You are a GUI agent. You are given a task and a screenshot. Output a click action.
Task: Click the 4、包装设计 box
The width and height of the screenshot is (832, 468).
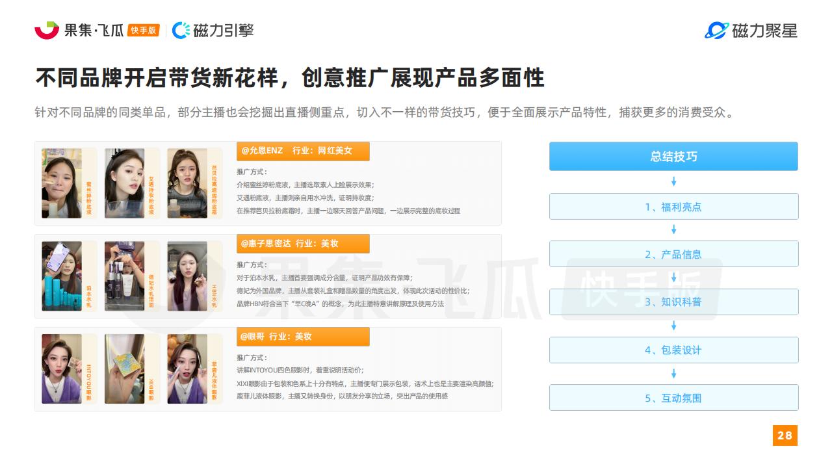[673, 350]
